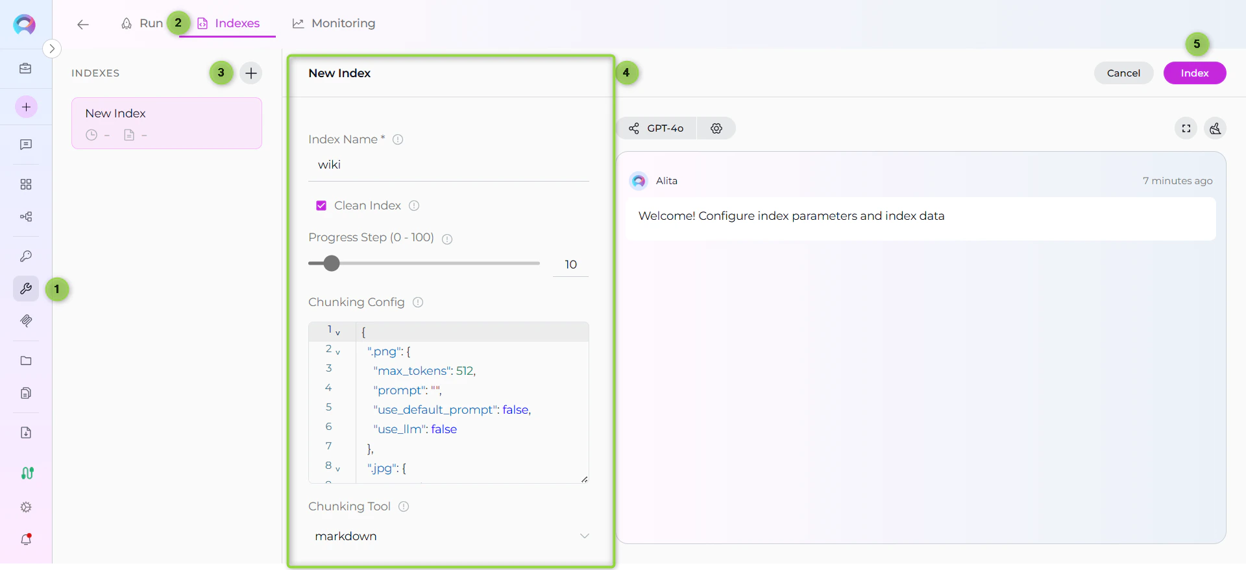Image resolution: width=1246 pixels, height=570 pixels.
Task: Switch to the Monitoring tab
Action: [x=334, y=23]
